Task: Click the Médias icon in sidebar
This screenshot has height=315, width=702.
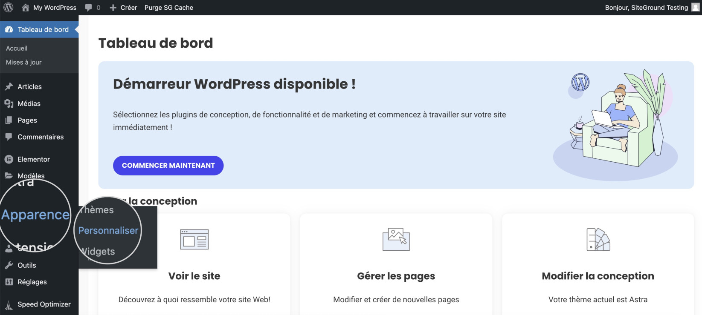Action: [9, 103]
